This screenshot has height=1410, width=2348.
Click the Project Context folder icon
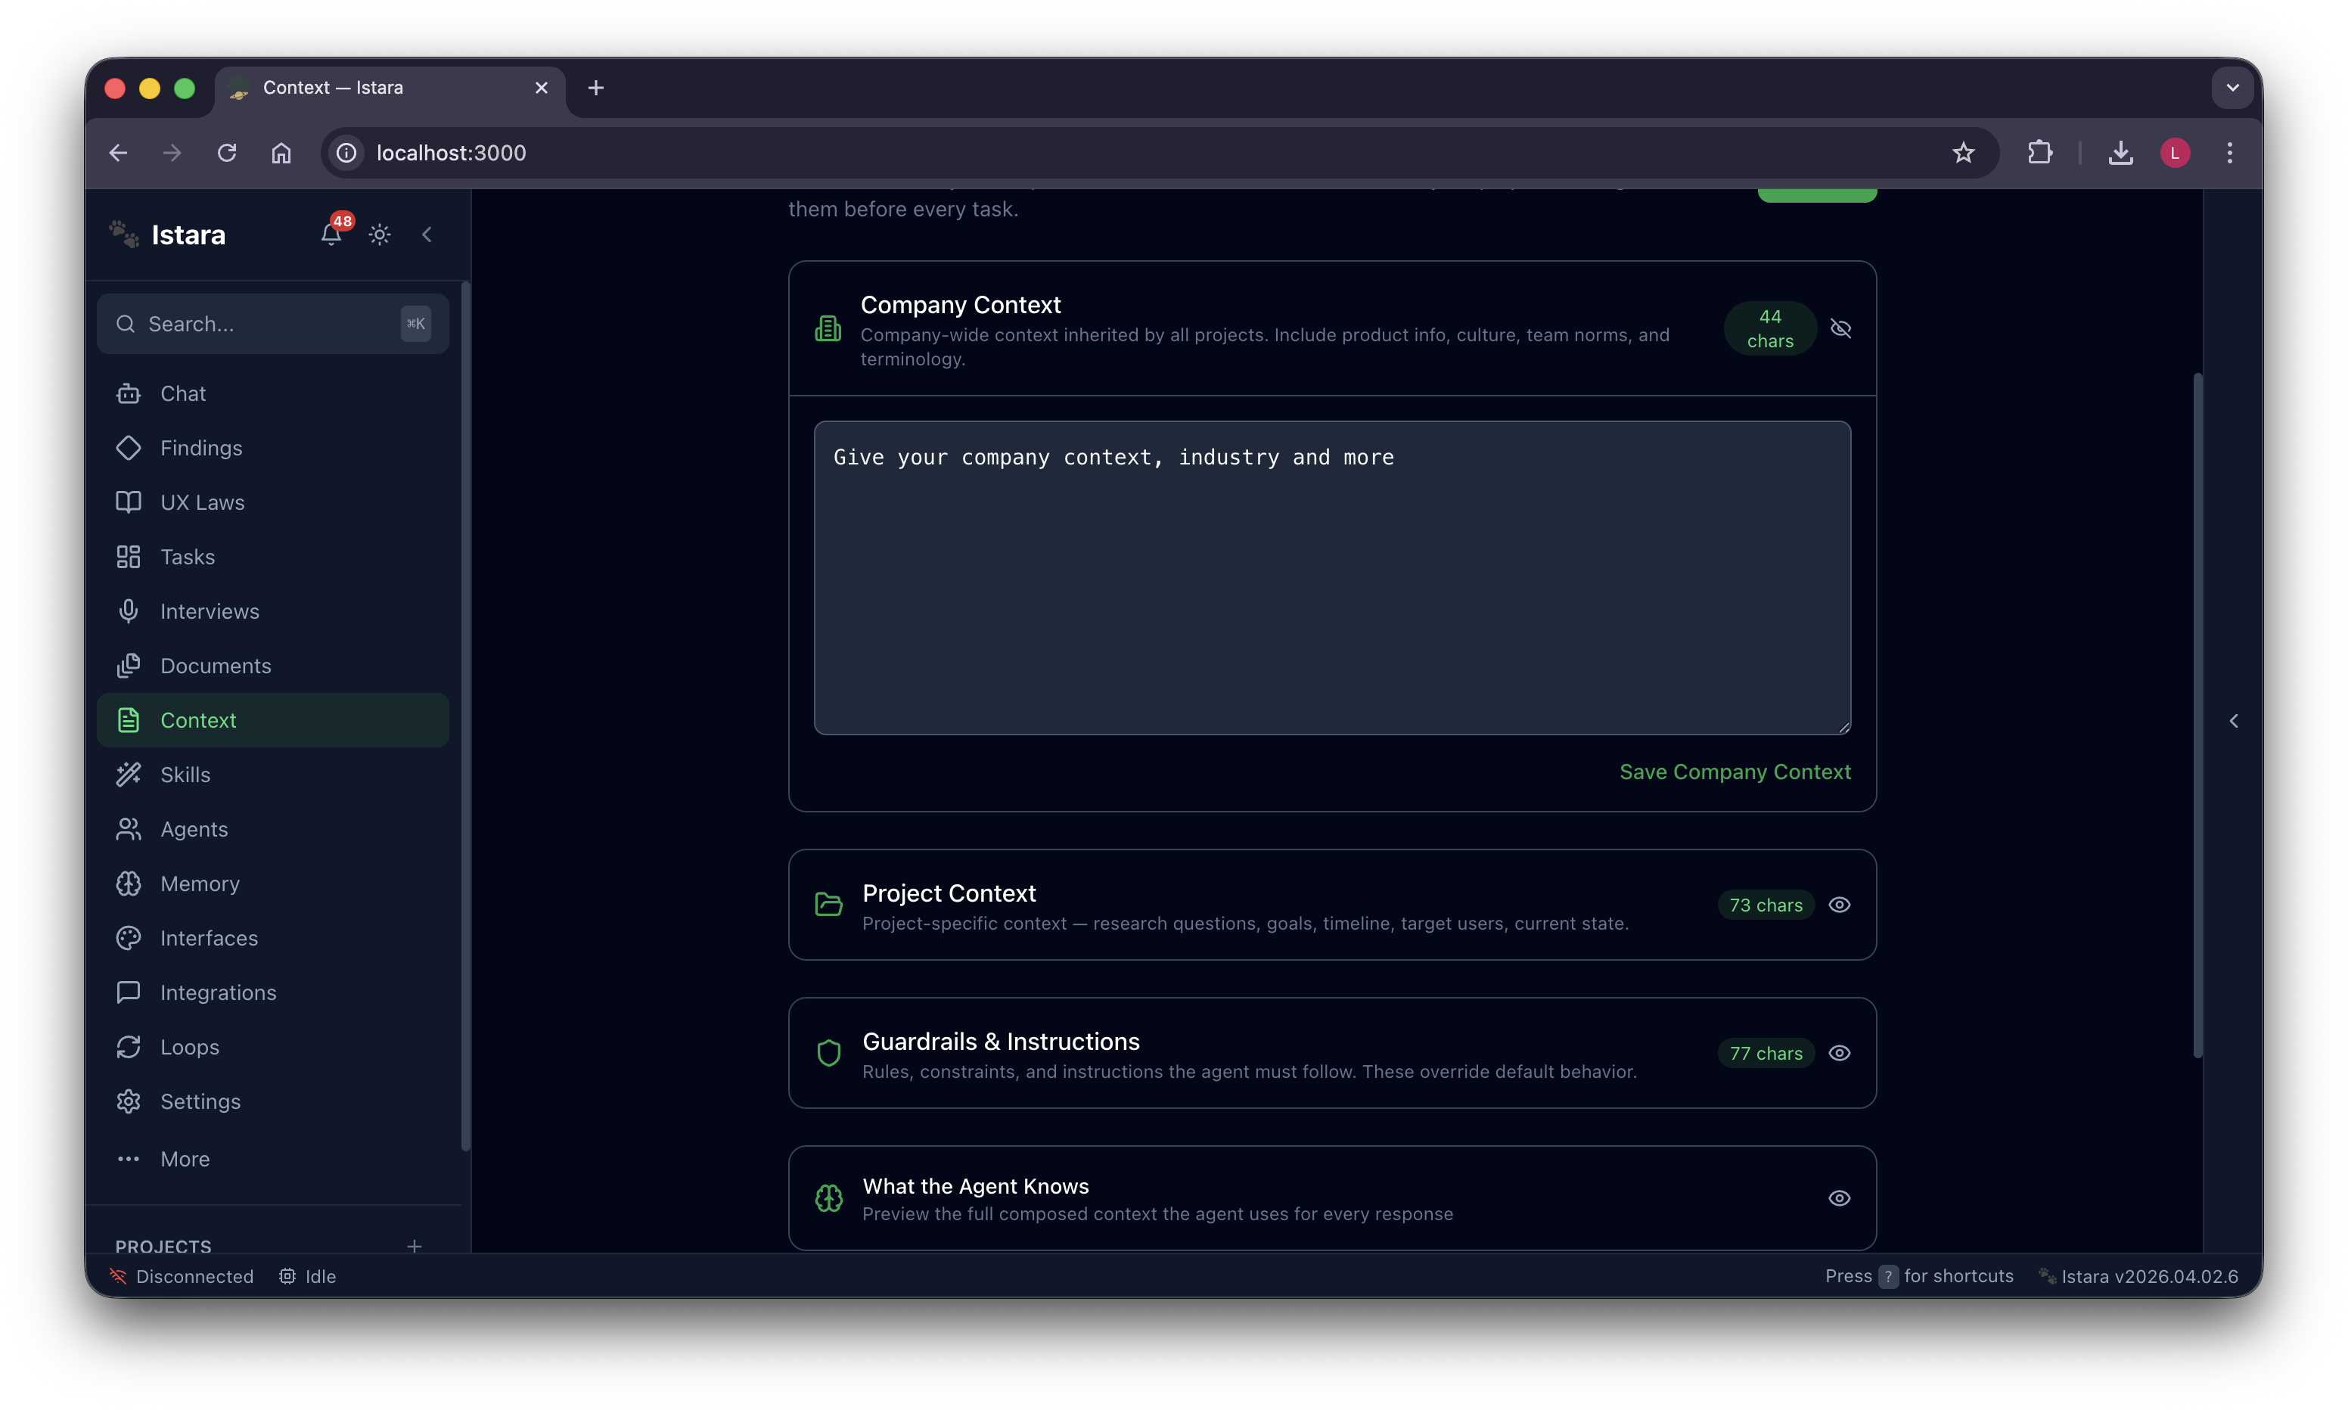(x=828, y=905)
